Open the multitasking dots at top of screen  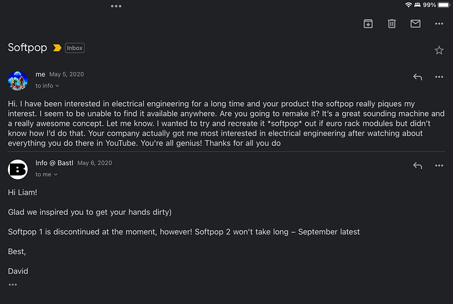pos(116,6)
